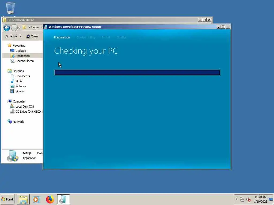Image resolution: width=274 pixels, height=205 pixels.
Task: Open Windows Explorer from the taskbar
Action: coord(23,199)
